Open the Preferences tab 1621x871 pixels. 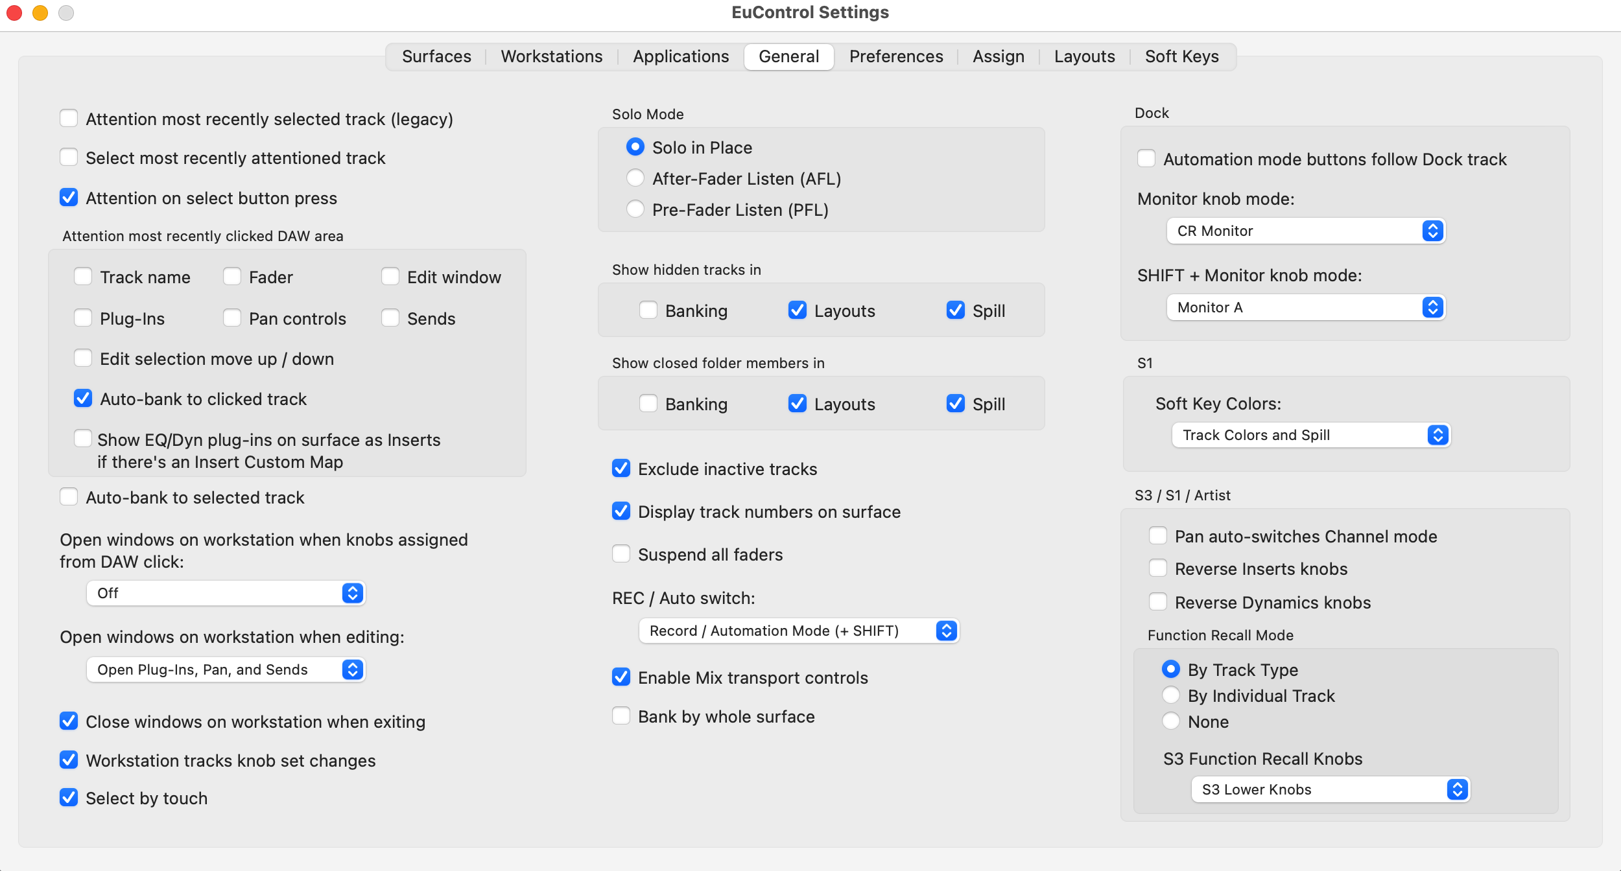(x=895, y=56)
